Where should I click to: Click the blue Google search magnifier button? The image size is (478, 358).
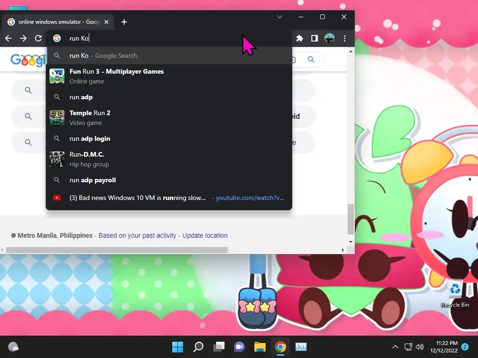tap(311, 59)
